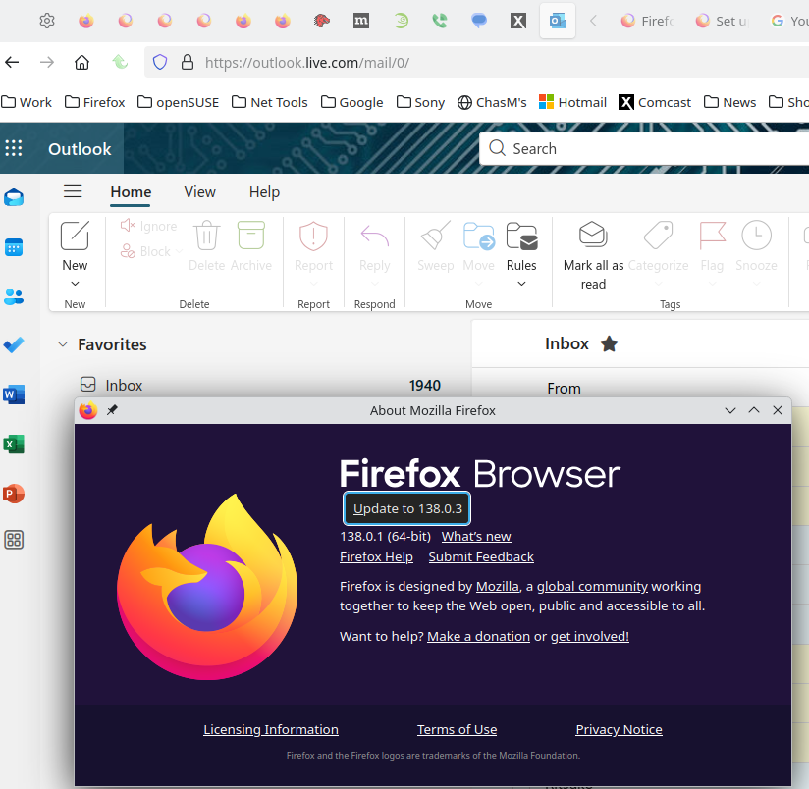
Task: Open To Do checkmark app in sidebar
Action: (14, 345)
